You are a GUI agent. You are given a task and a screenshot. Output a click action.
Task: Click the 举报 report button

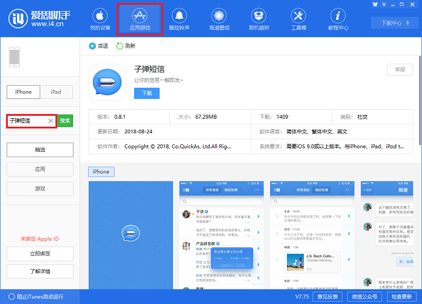coord(400,70)
